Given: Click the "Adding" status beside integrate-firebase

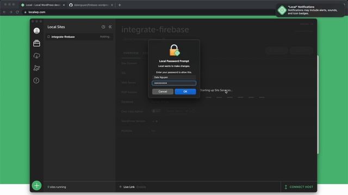Looking at the screenshot, I should click(x=105, y=37).
